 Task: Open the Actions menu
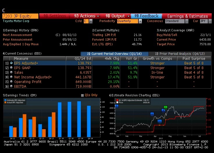87,16
